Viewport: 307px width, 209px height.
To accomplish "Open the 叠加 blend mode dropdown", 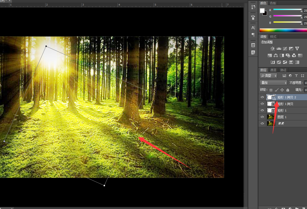I will point(273,83).
